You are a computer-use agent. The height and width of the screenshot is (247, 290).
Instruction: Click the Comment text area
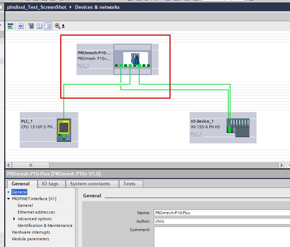coord(222,237)
